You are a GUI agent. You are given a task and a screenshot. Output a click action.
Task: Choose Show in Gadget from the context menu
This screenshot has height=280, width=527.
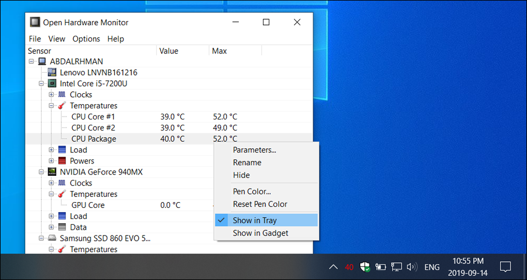[266, 233]
